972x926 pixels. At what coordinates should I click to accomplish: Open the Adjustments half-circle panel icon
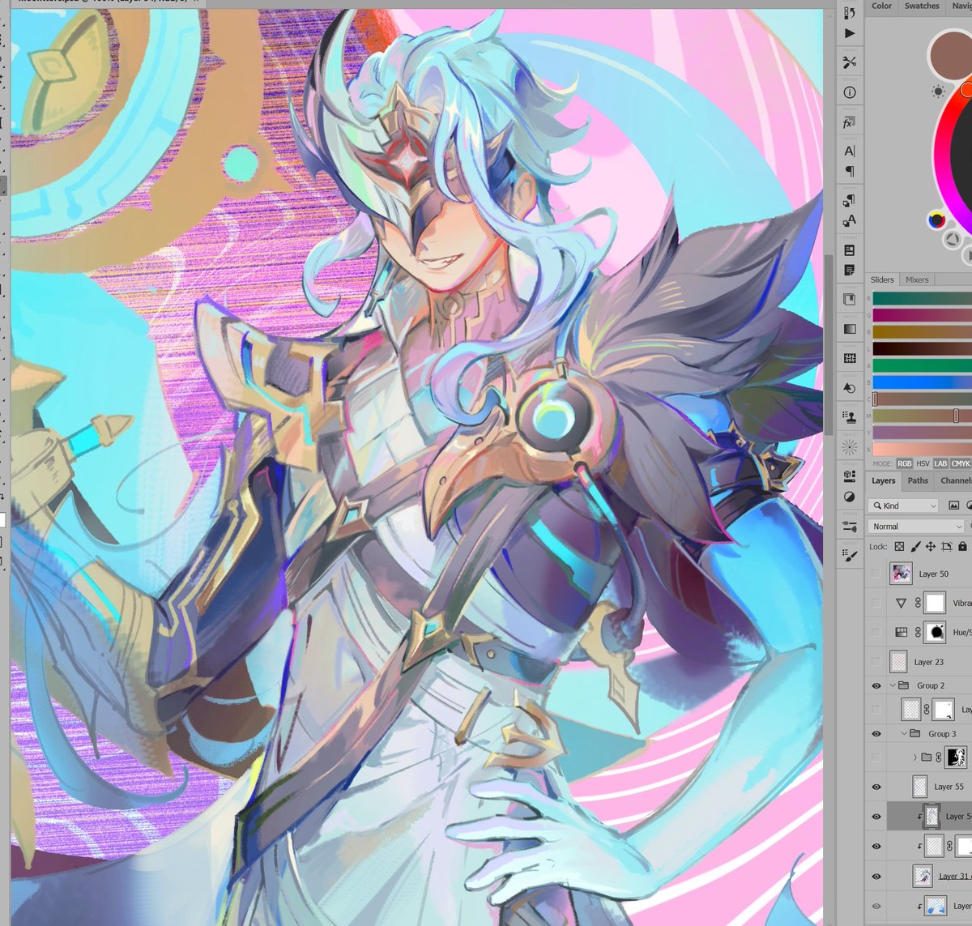(850, 497)
